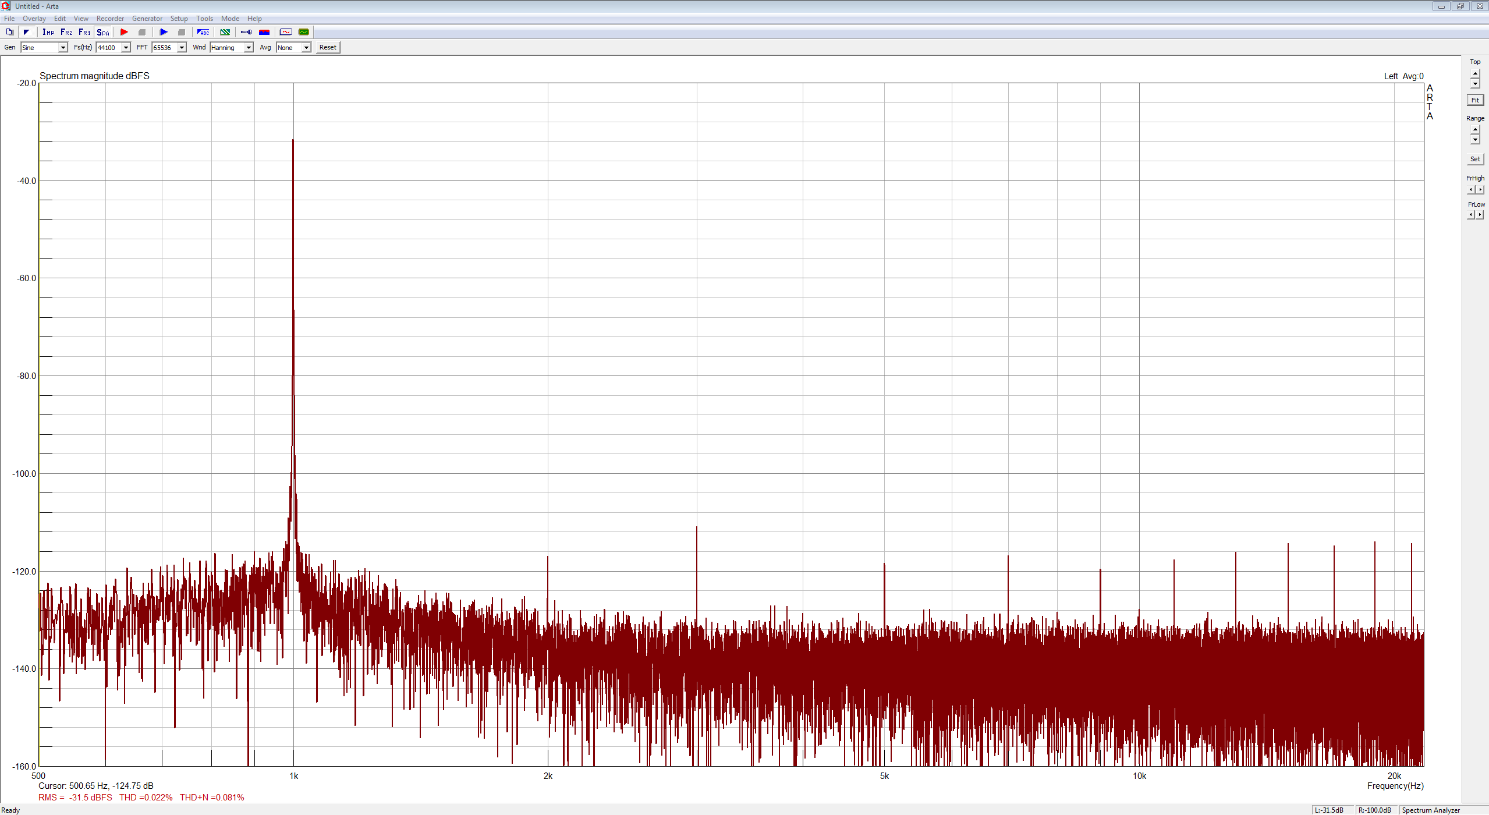
Task: Switch to Fr2 dual-channel frequency response mode
Action: 66,32
